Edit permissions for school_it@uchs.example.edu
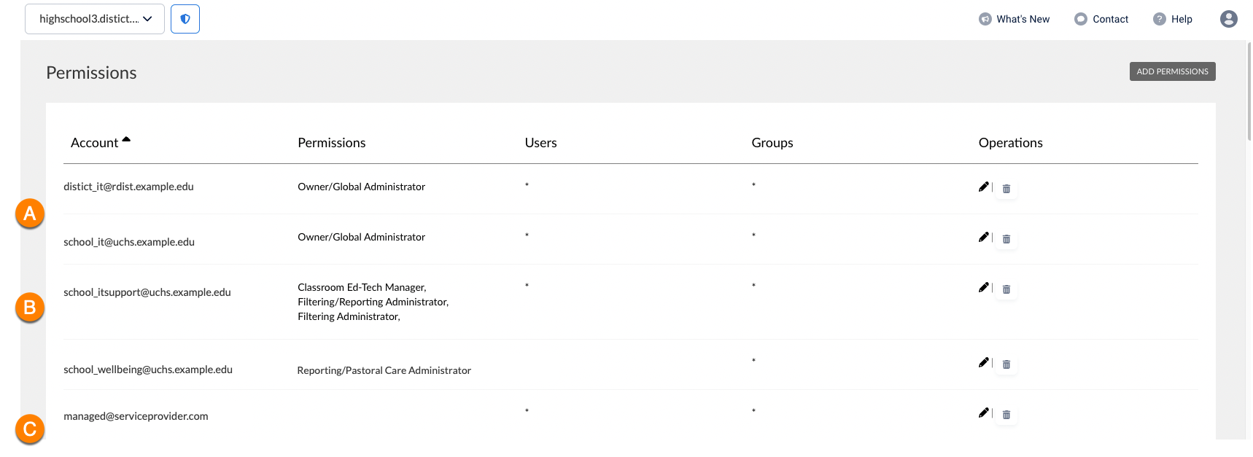Viewport: 1253px width, 457px height. point(984,237)
